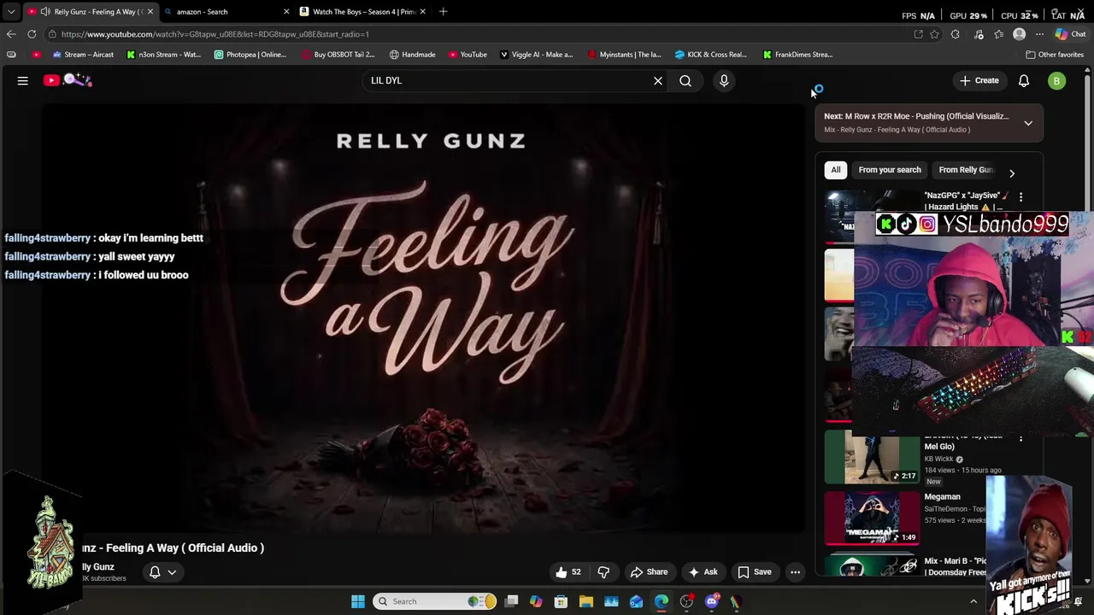Viewport: 1094px width, 615px height.
Task: Open media control music note icon
Action: click(x=979, y=34)
